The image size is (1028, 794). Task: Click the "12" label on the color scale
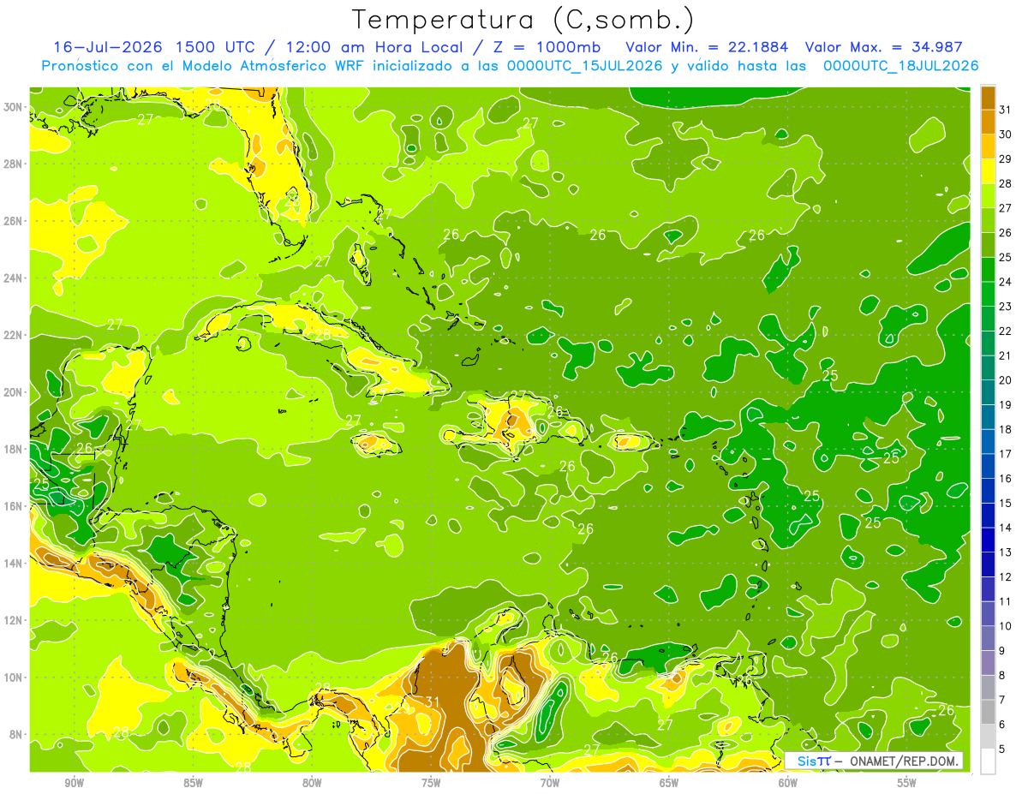[1006, 576]
